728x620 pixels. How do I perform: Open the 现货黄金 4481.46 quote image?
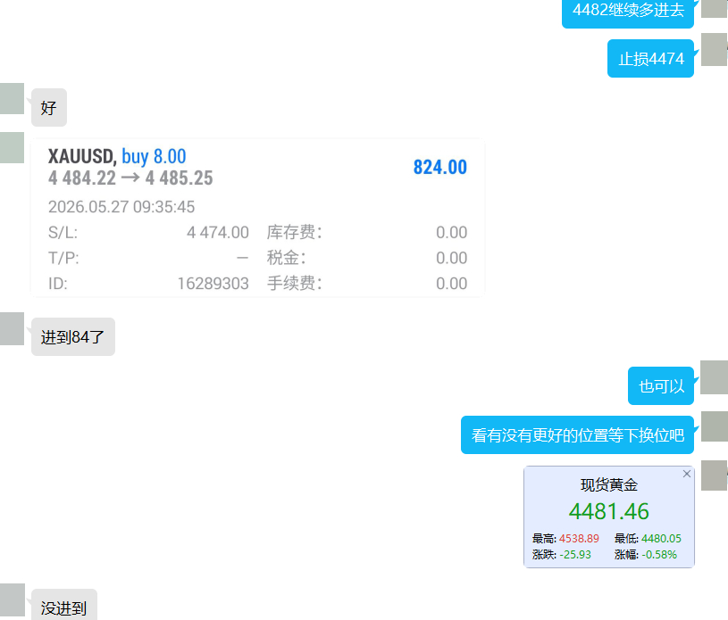pos(609,517)
